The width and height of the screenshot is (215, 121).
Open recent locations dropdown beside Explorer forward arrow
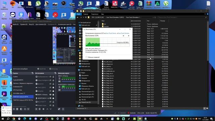[84, 17]
